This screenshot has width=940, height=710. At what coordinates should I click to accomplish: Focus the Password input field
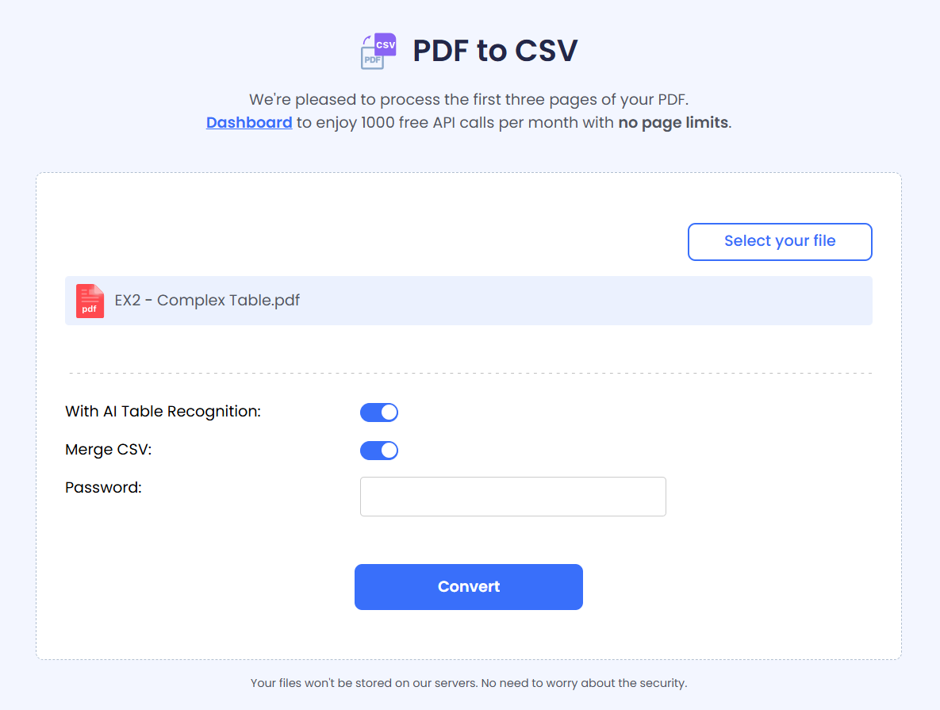click(x=512, y=497)
